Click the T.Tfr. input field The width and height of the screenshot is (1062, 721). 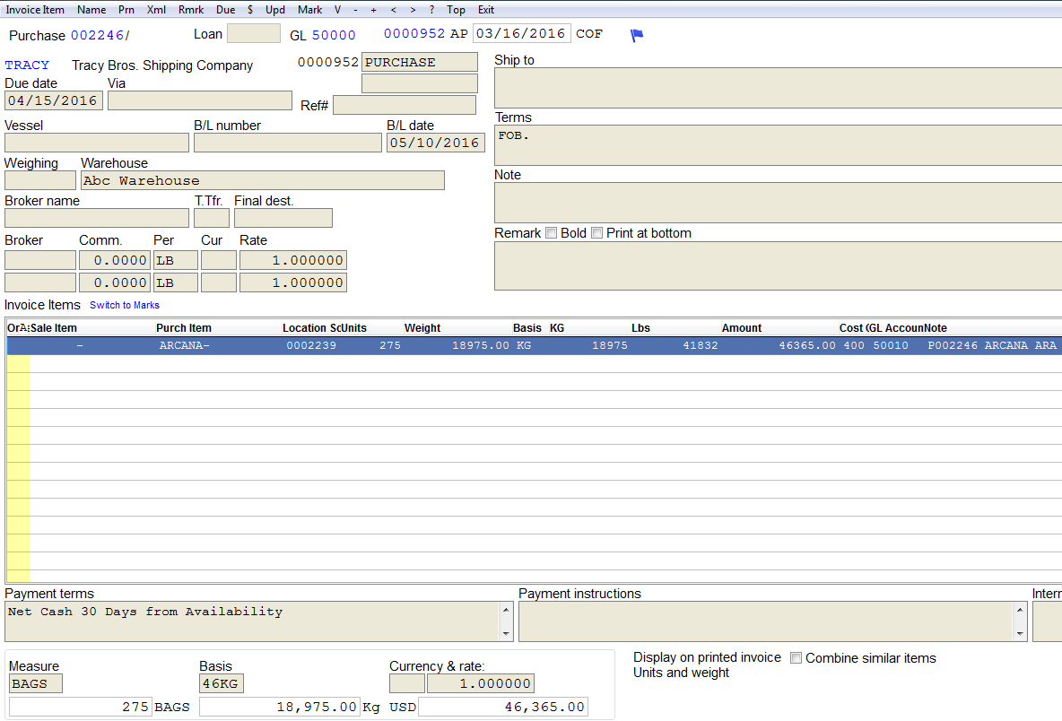coord(212,218)
